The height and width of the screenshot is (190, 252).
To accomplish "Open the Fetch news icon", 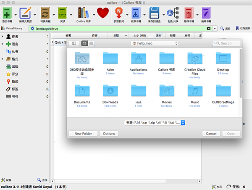I will pos(119,15).
